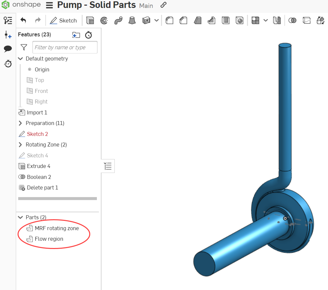Select the Hole tool
Image resolution: width=328 pixels, height=290 pixels.
tap(239, 21)
